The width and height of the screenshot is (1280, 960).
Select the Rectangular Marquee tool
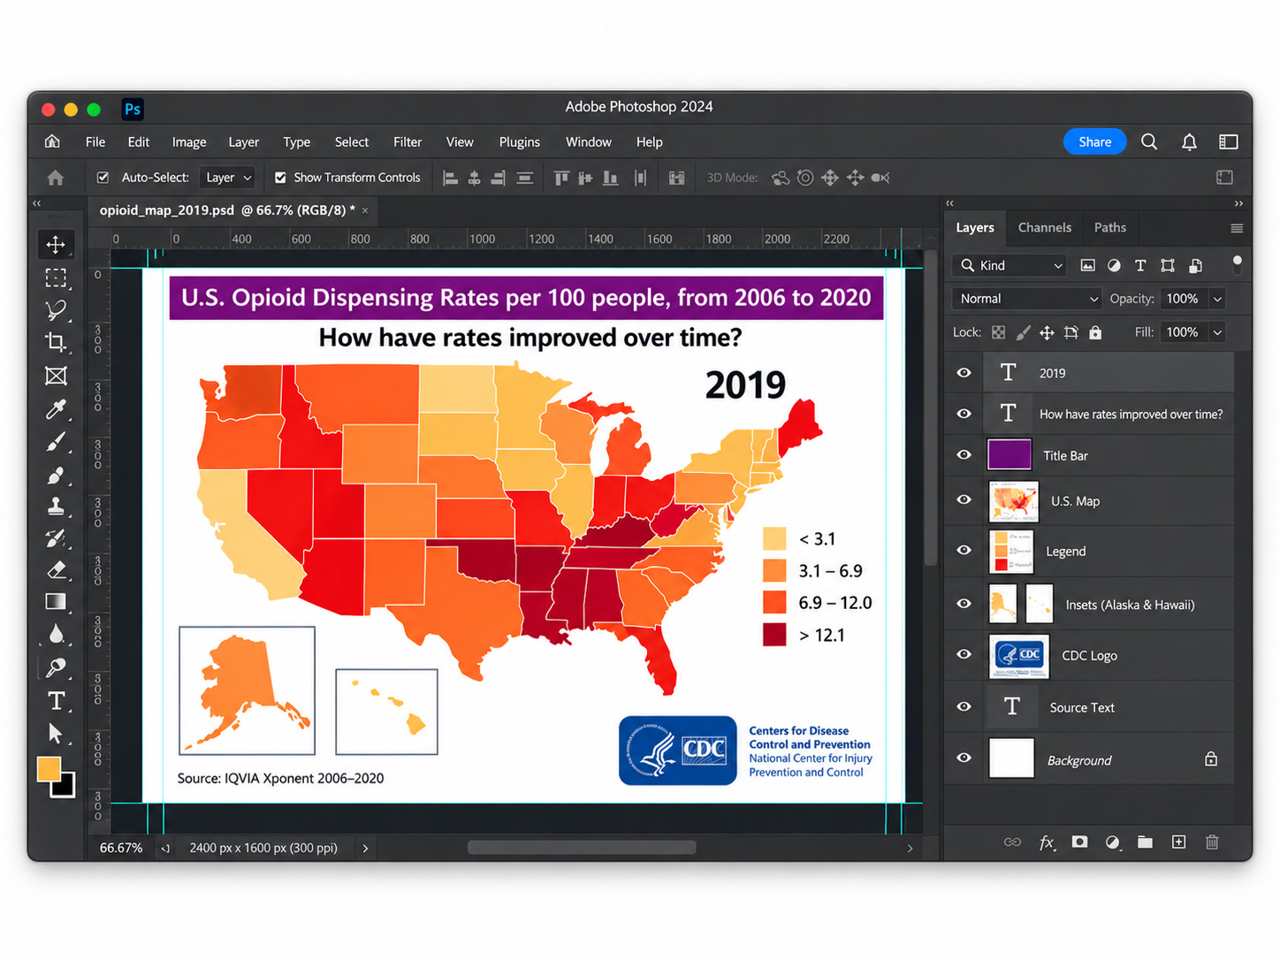pyautogui.click(x=56, y=278)
